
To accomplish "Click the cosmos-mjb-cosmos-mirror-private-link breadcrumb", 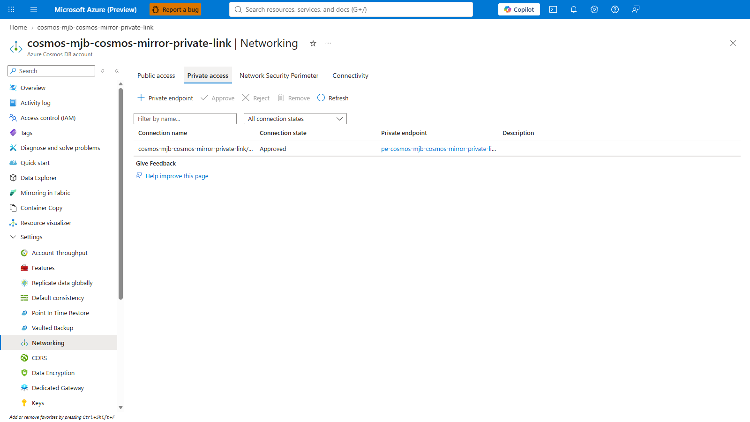I will [x=95, y=27].
